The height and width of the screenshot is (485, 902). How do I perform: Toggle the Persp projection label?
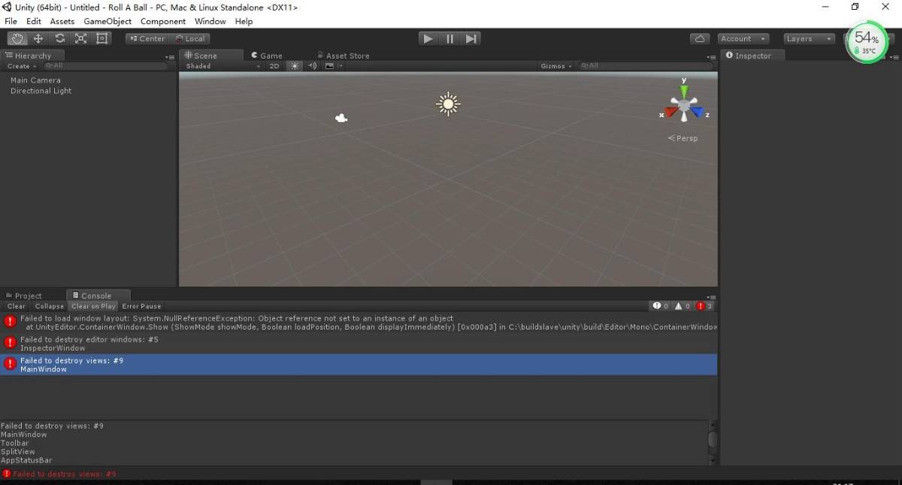pyautogui.click(x=683, y=138)
